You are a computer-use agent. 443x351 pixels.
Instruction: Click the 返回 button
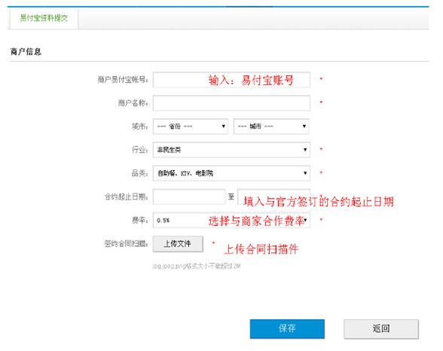click(x=381, y=328)
